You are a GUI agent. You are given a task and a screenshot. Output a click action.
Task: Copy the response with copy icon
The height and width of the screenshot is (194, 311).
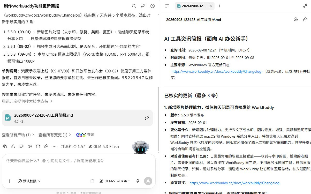(5, 146)
